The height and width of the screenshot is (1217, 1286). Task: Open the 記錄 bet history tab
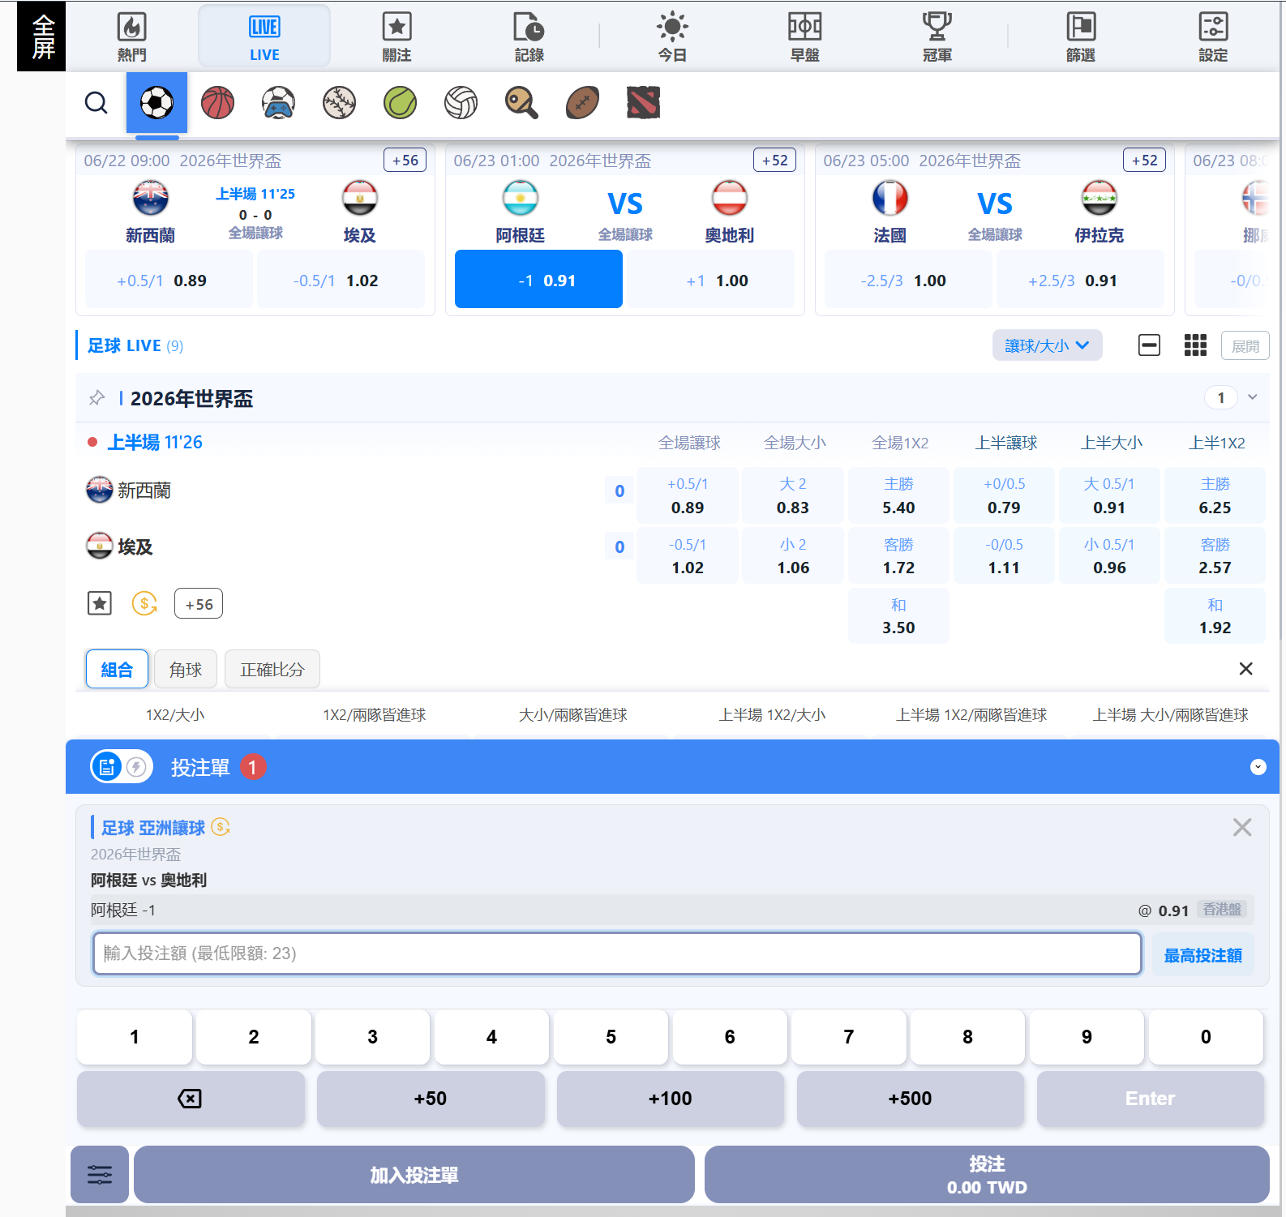[x=529, y=36]
